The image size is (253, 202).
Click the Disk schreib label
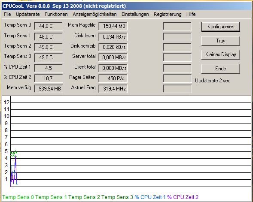coord(83,46)
